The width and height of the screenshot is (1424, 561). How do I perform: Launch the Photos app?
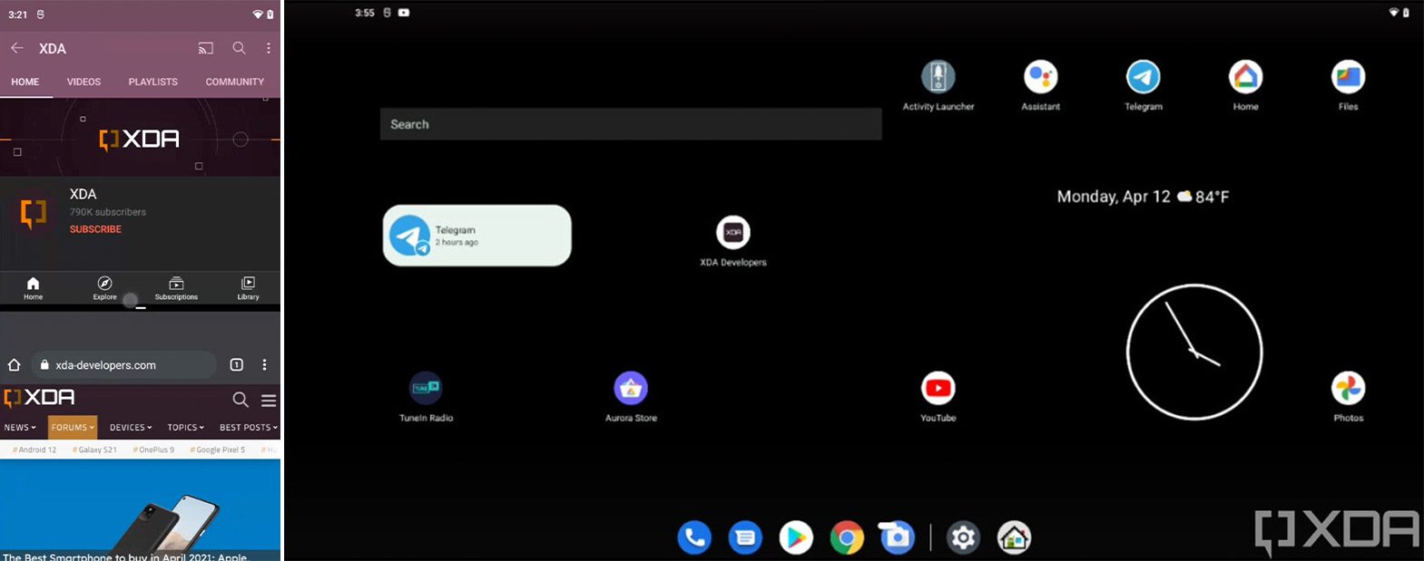pyautogui.click(x=1348, y=397)
